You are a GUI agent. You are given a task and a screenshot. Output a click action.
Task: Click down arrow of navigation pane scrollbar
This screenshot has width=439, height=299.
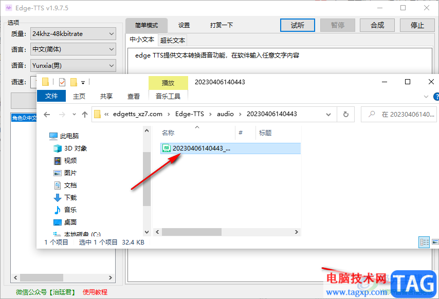[147, 232]
